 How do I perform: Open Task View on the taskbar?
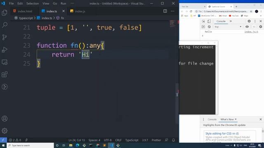click(64, 145)
